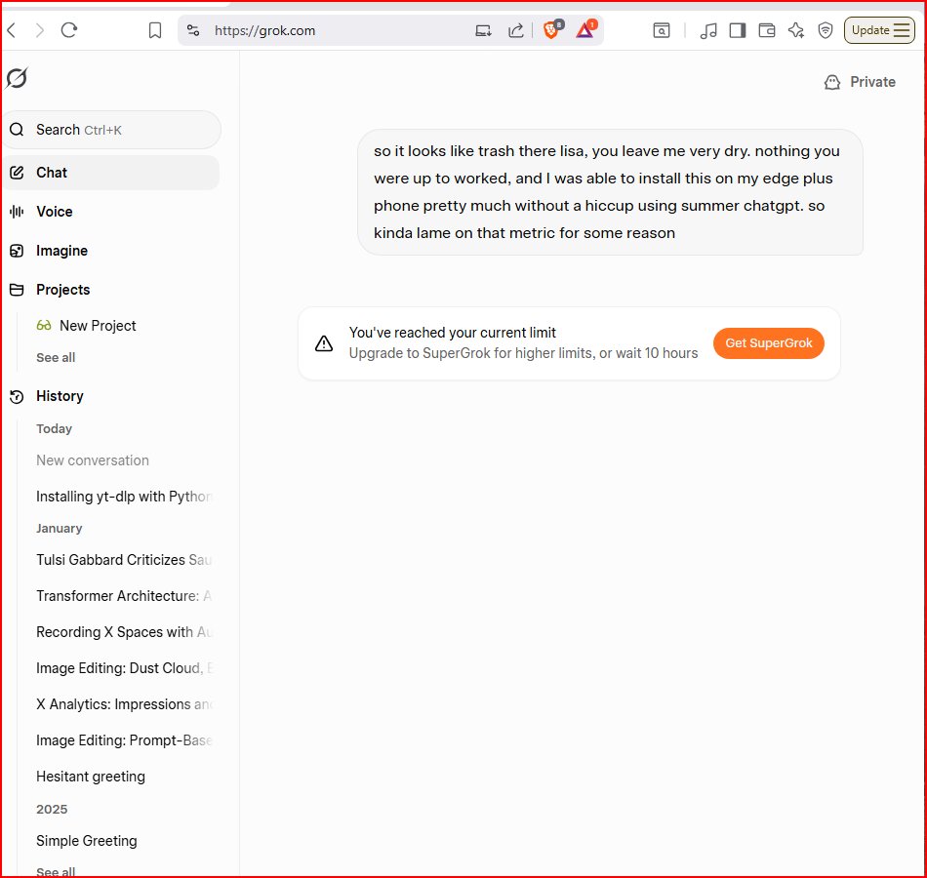Bookmark this page using bookmark icon

pyautogui.click(x=155, y=30)
